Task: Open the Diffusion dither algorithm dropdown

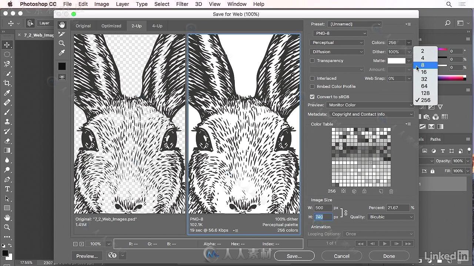Action: coord(337,52)
